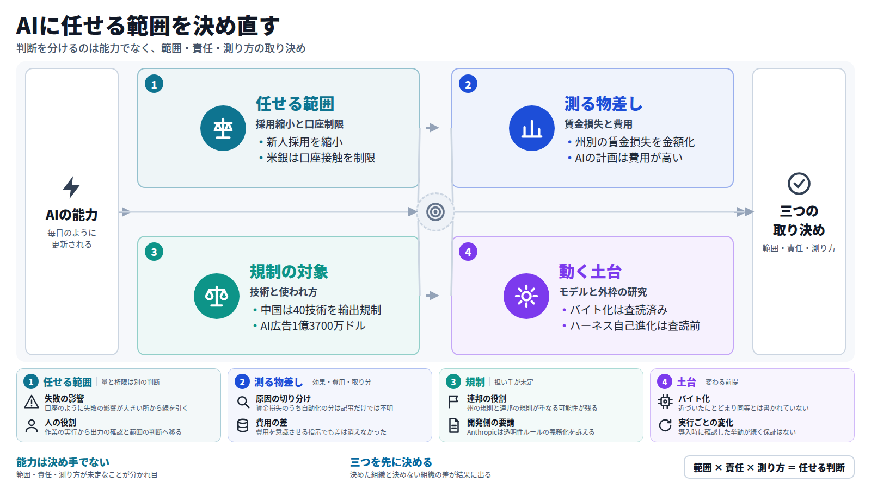Click the bullet 新人採用を縮小
This screenshot has height=489, width=871.
click(304, 142)
